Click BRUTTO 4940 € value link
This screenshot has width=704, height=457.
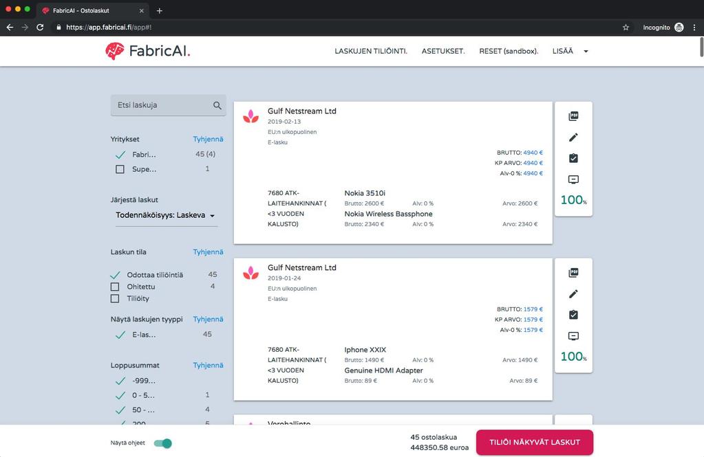coord(533,153)
